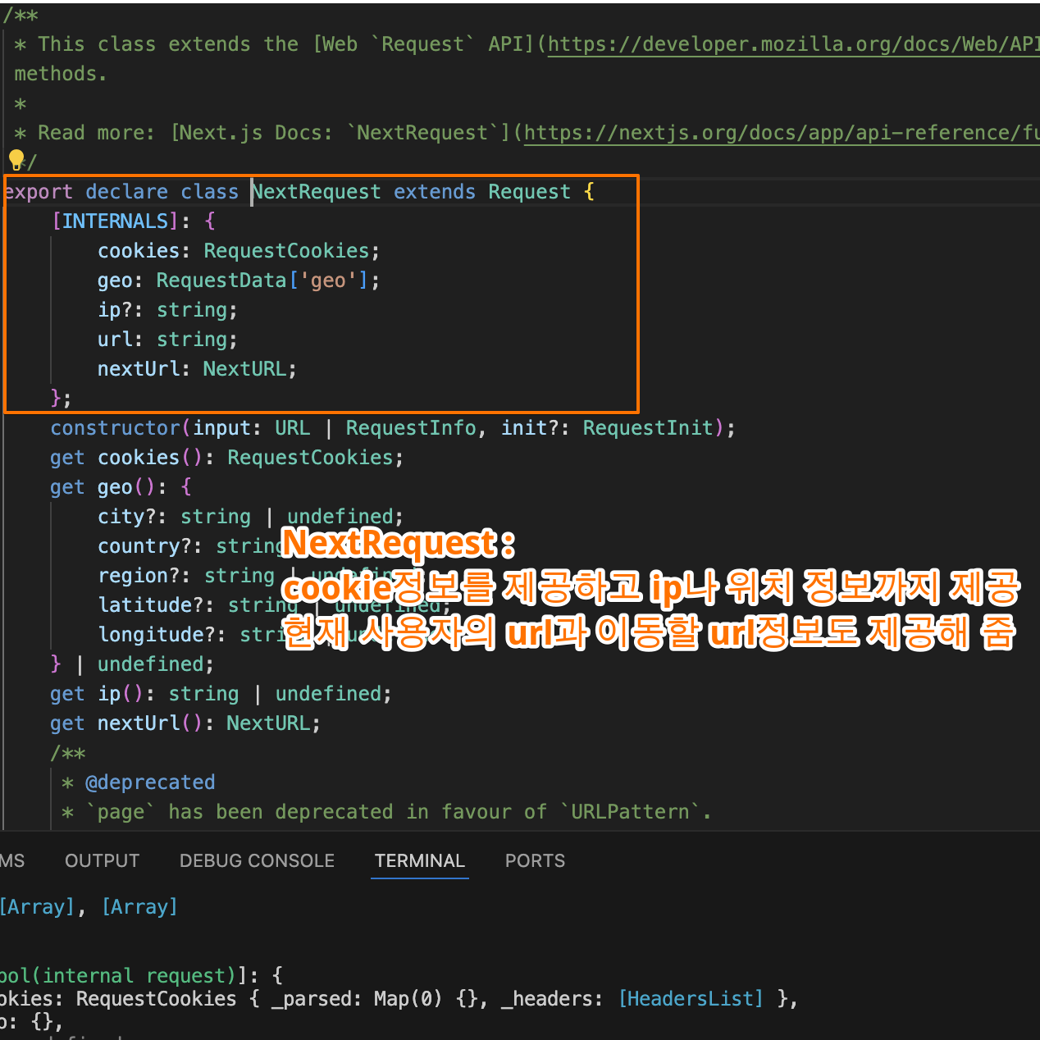Switch to the OUTPUT panel tab
The height and width of the screenshot is (1040, 1040).
103,860
